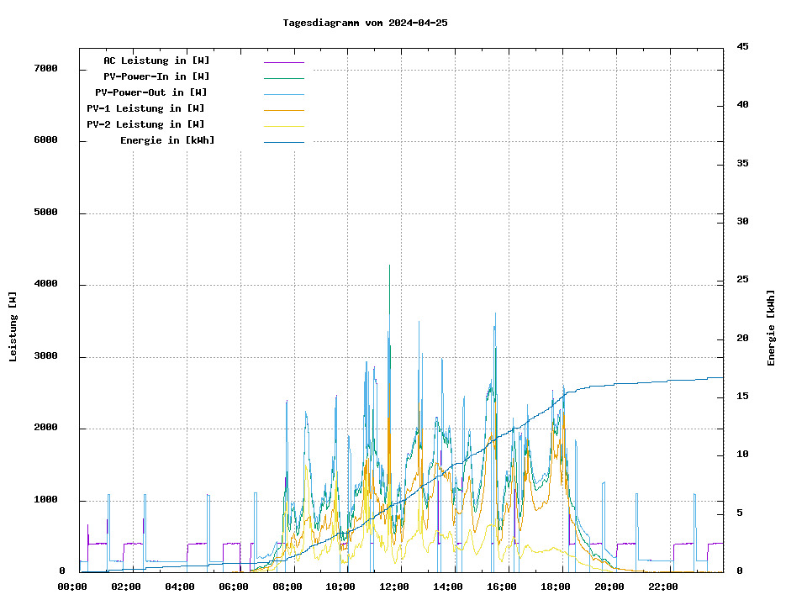Click the 'PV-2 Leistung in [W]' legend text
Viewport: 807px width, 605px height.
point(145,124)
